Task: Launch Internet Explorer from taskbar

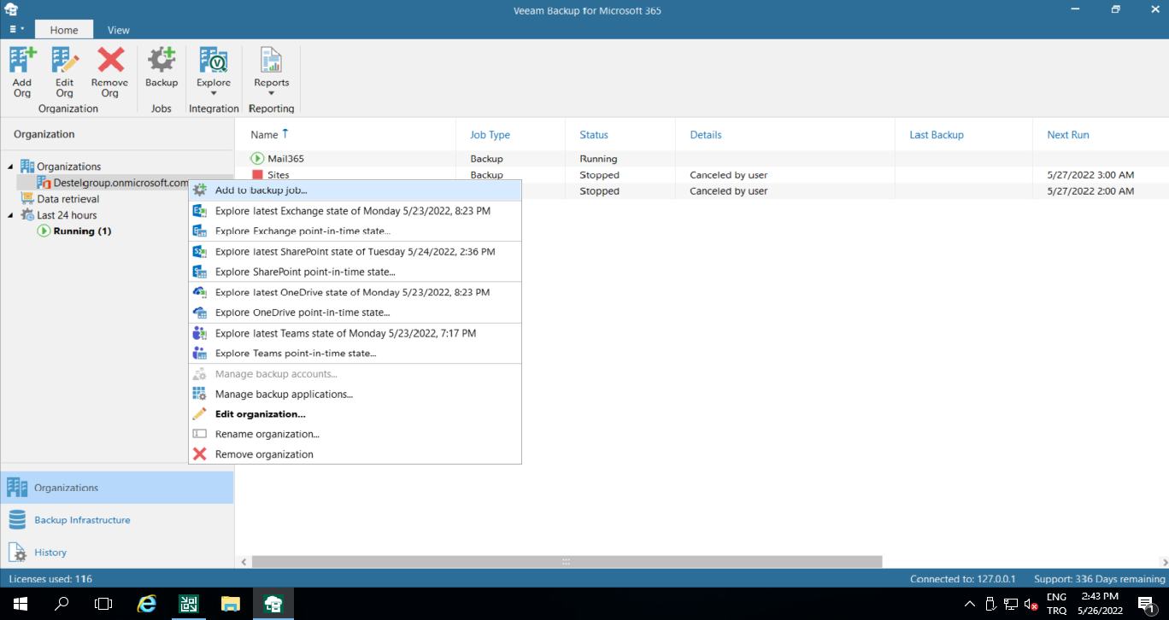Action: coord(147,604)
